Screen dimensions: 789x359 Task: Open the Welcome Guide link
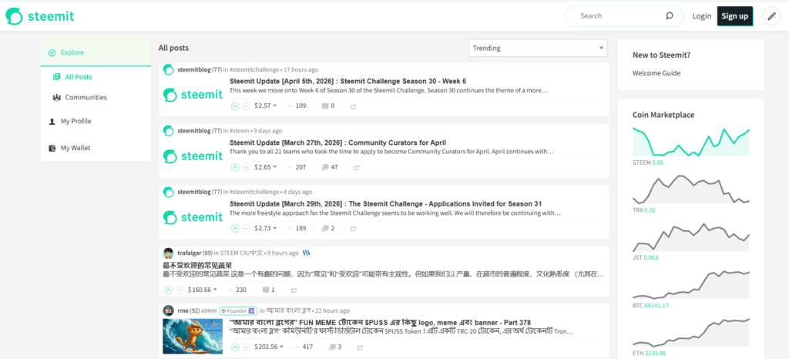point(656,73)
